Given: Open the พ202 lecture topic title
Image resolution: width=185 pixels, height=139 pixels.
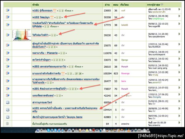Looking at the screenshot, I should tap(49, 66).
